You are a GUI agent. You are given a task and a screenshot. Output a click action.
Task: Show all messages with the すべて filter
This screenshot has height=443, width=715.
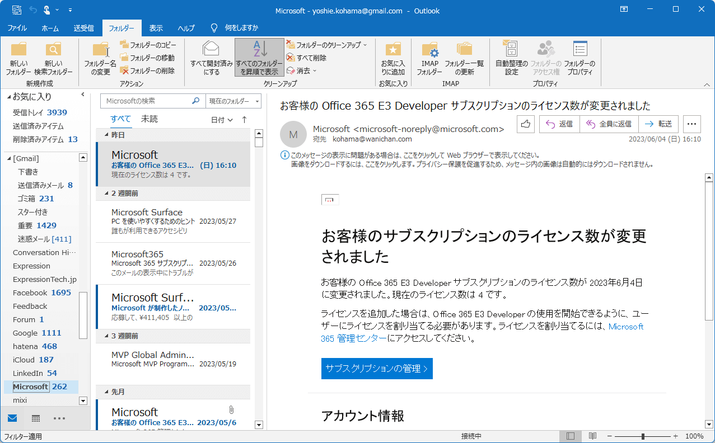tap(120, 119)
